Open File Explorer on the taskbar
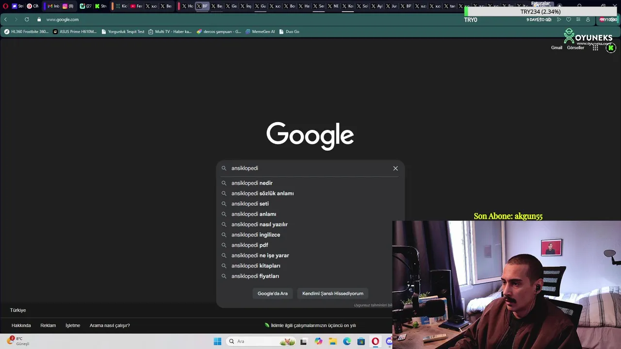Screen dimensions: 621x349 (x=333, y=341)
